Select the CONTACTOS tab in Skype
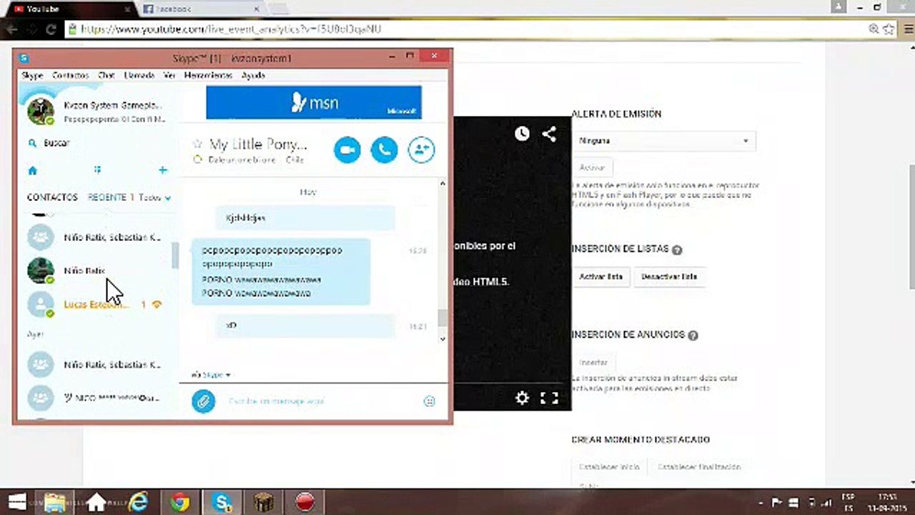This screenshot has width=915, height=515. (52, 197)
